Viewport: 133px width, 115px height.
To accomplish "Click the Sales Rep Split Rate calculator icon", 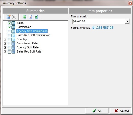I will tap(13, 51).
